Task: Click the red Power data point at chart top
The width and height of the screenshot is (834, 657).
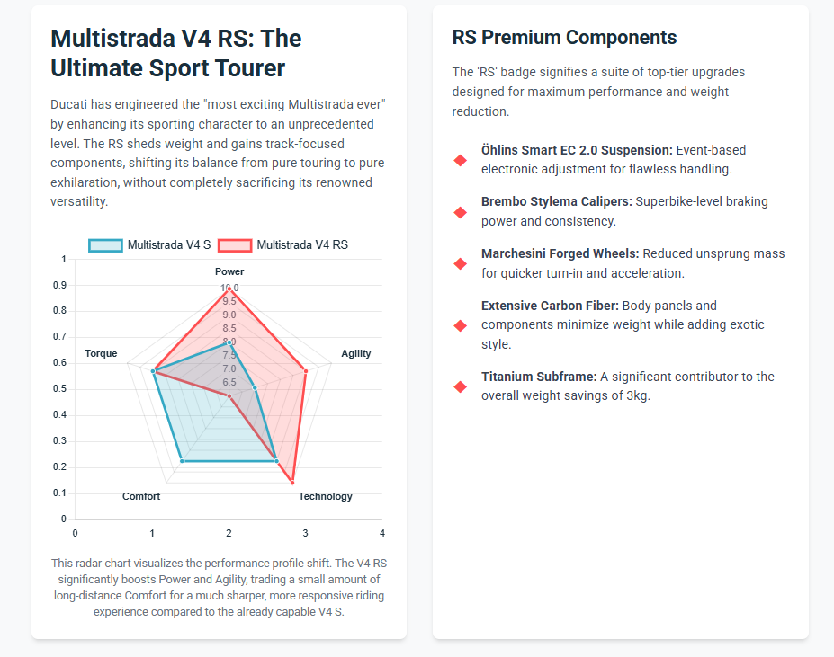Action: click(x=229, y=289)
